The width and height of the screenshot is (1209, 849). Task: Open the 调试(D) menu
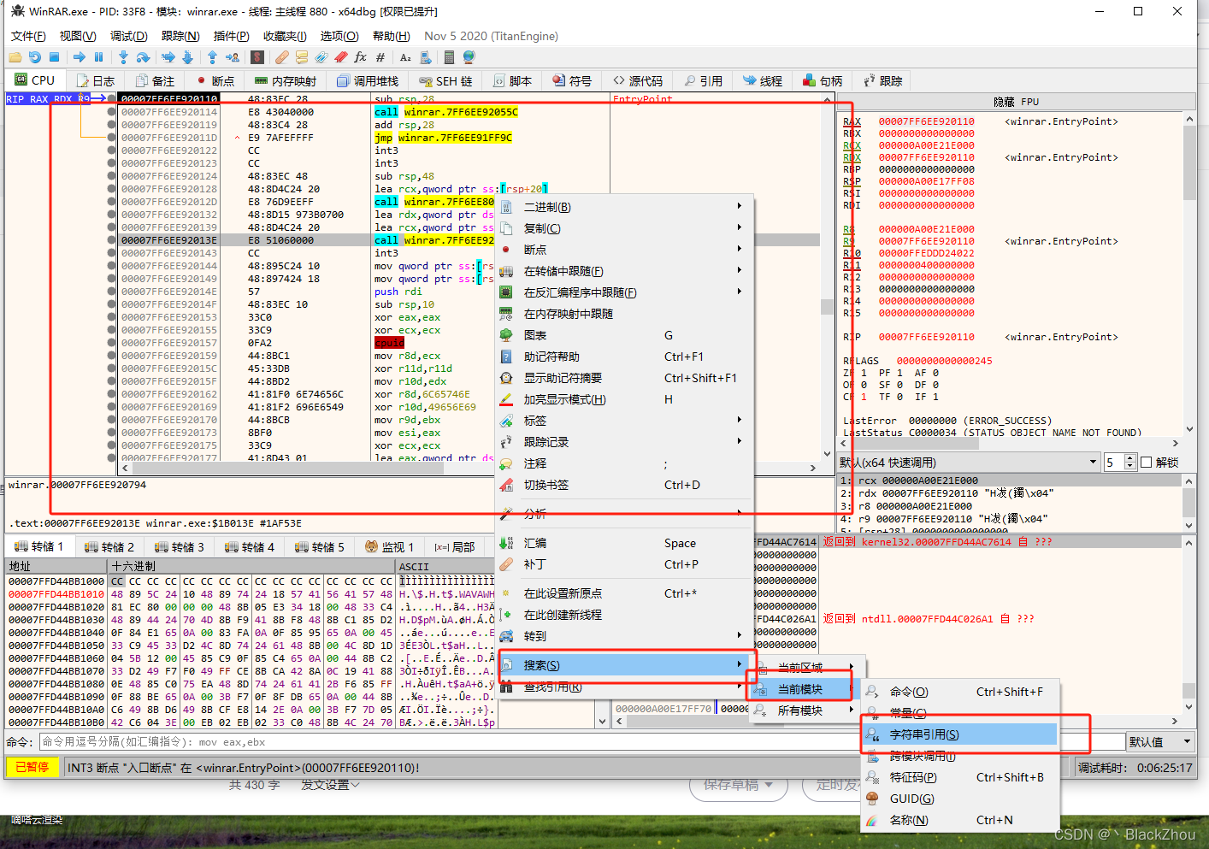coord(129,36)
